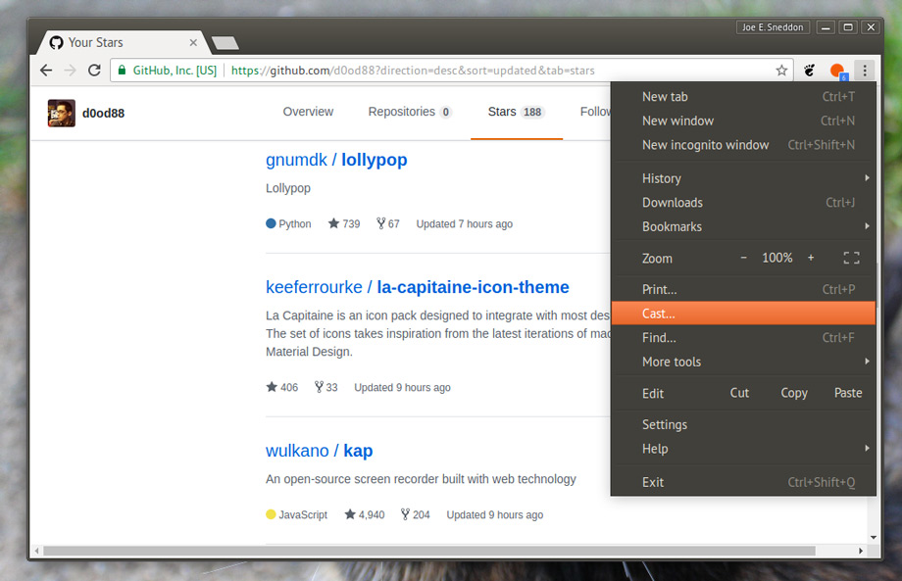The height and width of the screenshot is (581, 902).
Task: Expand the History submenu
Action: 743,178
